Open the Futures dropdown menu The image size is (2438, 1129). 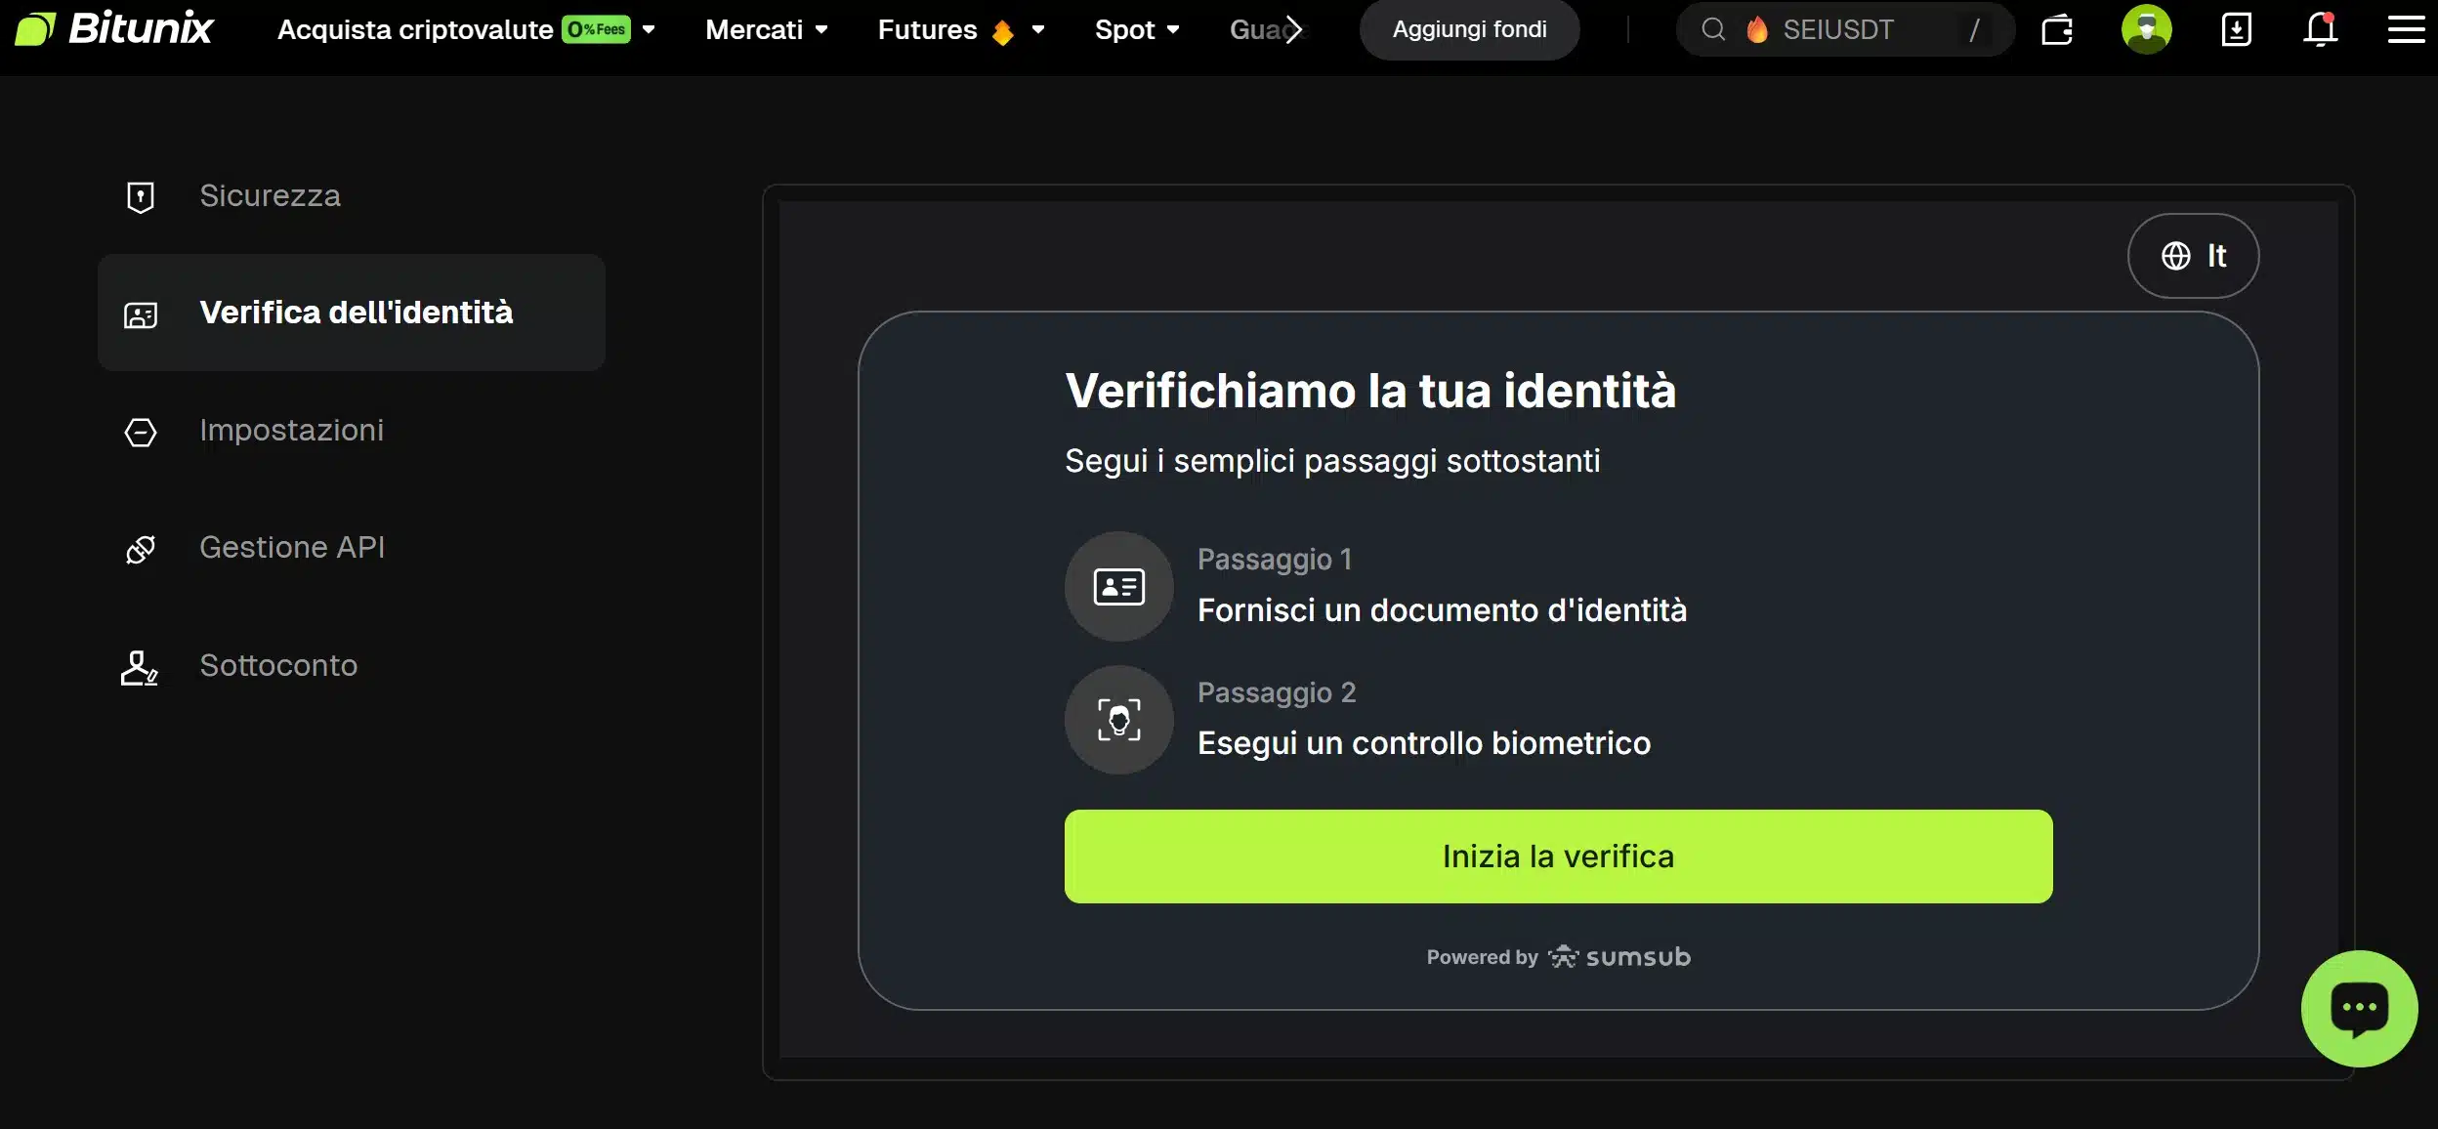[x=960, y=29]
